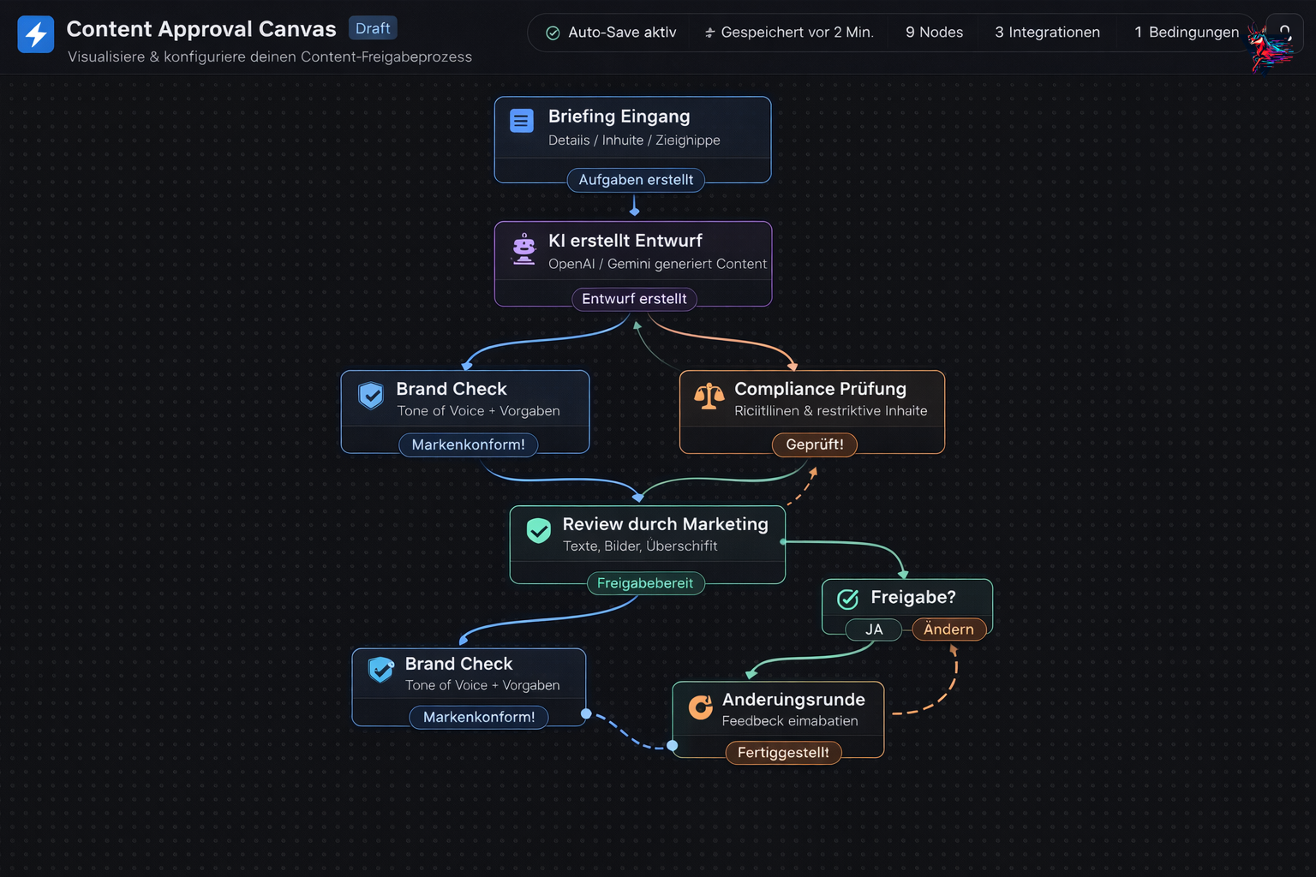Click the shield icon on upper Brand Check node

point(371,396)
